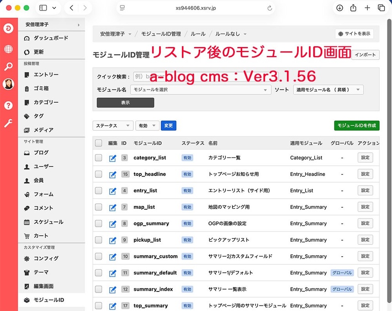Edit the category_list module via pencil icon
This screenshot has width=392, height=311.
tap(113, 158)
